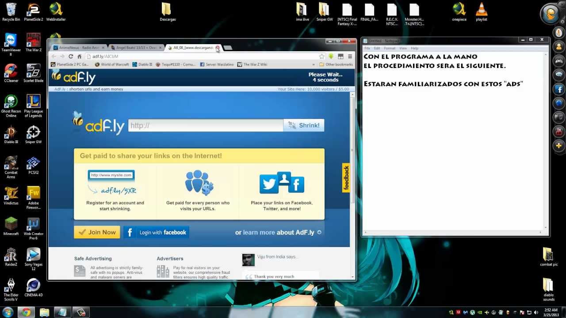Open the diablo sounds folder

[548, 289]
